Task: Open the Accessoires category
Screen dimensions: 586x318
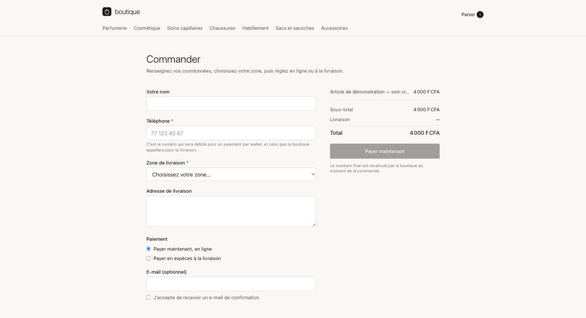Action: pos(334,28)
